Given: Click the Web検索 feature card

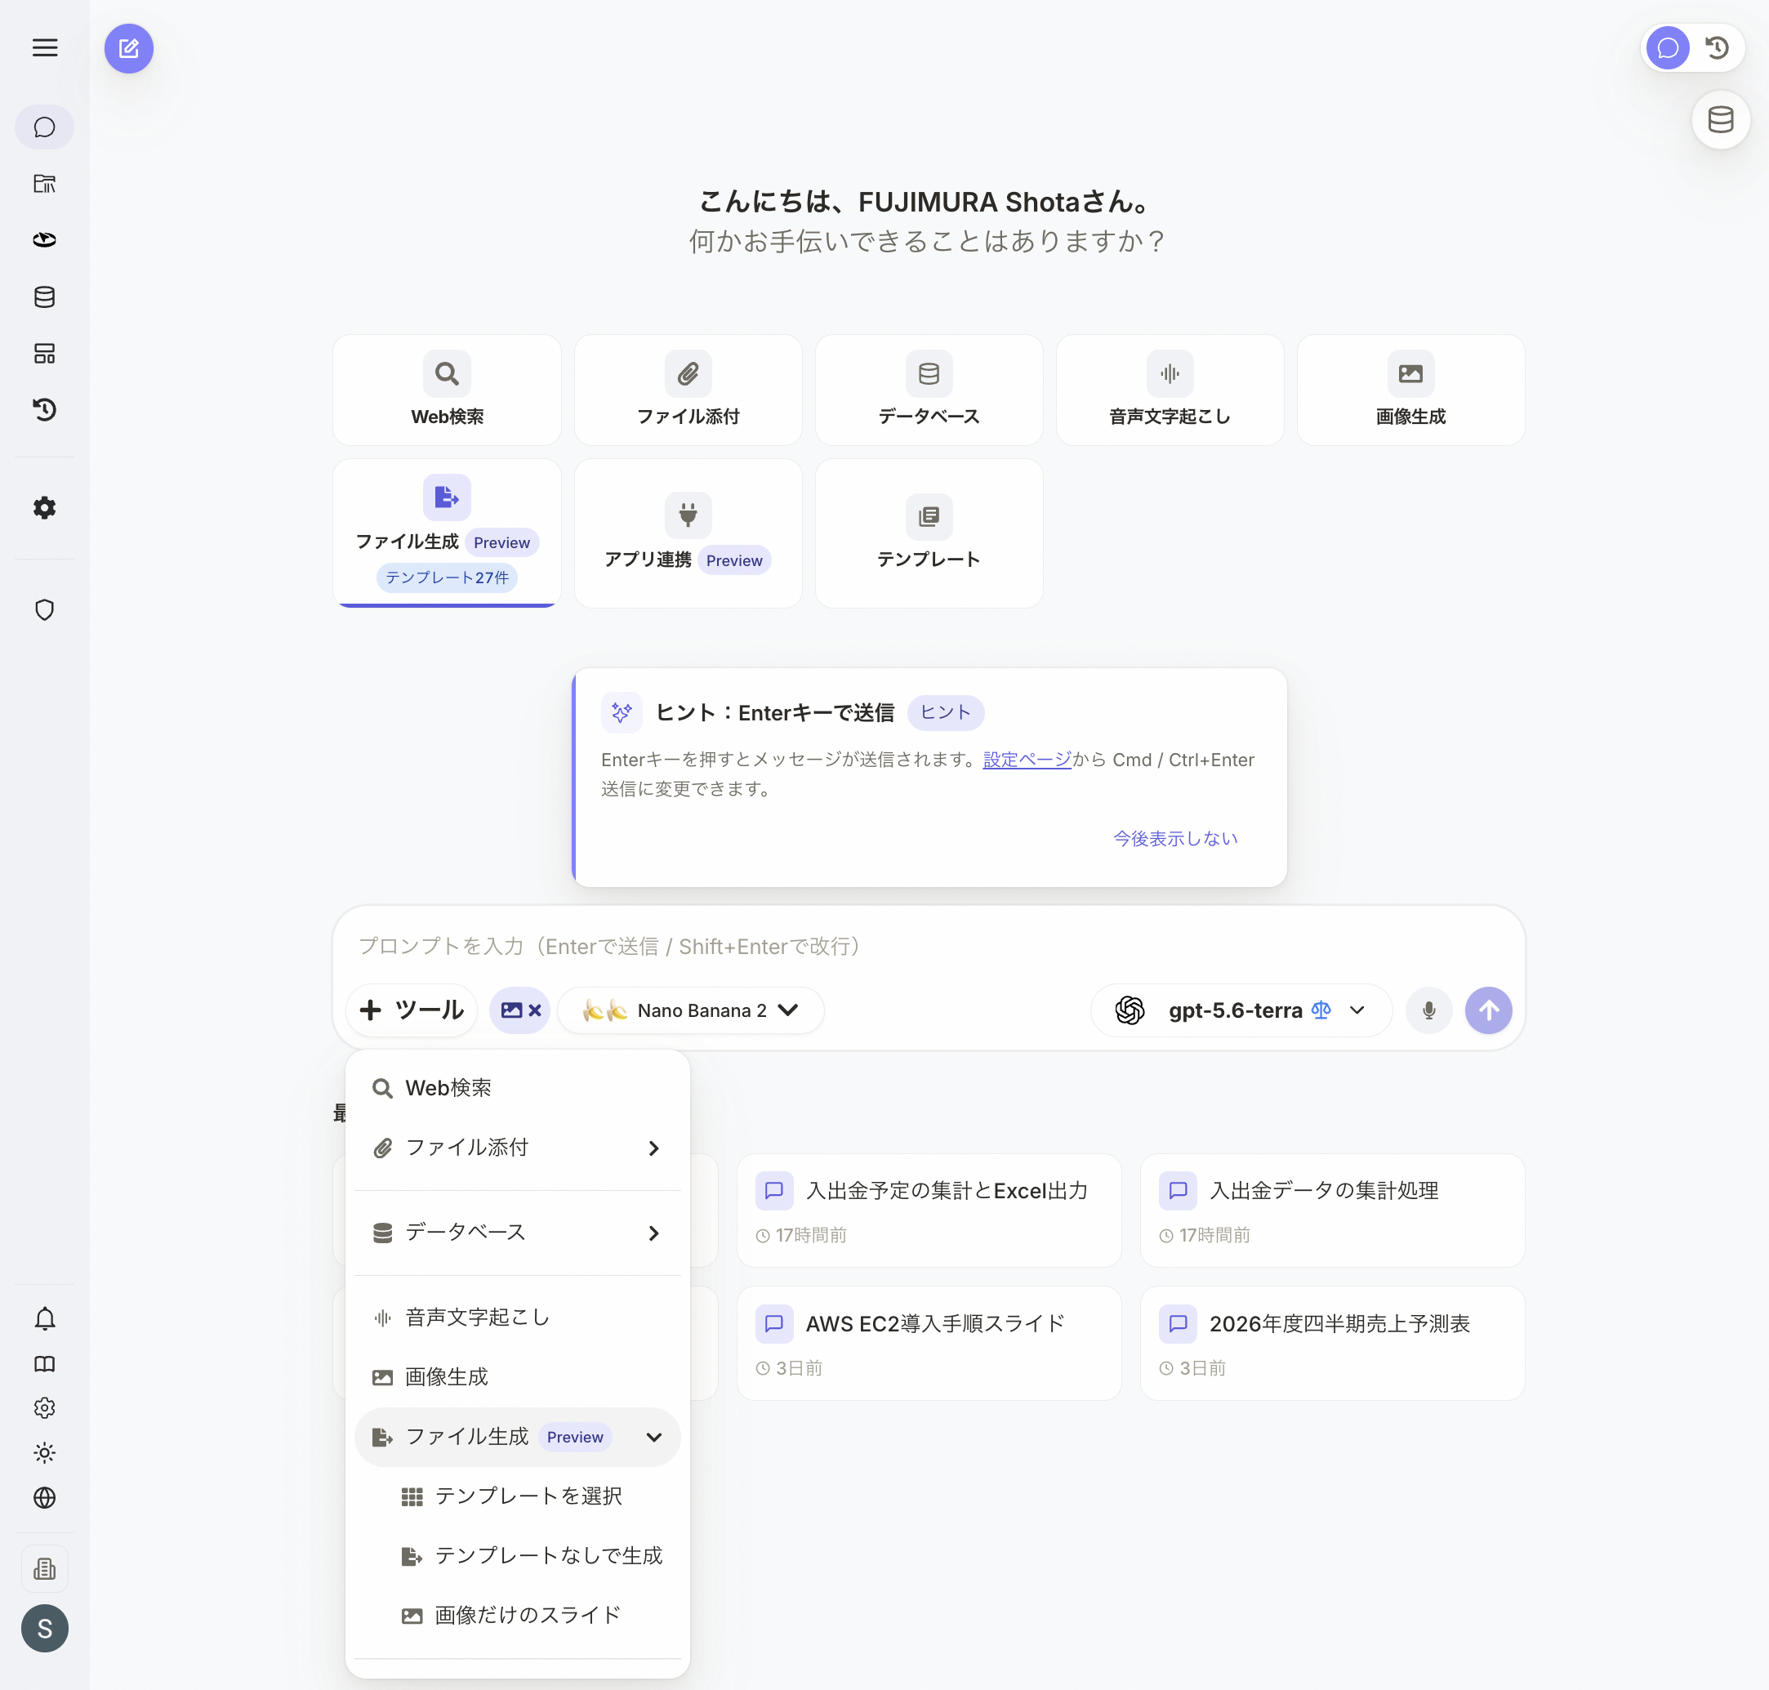Looking at the screenshot, I should [x=447, y=390].
